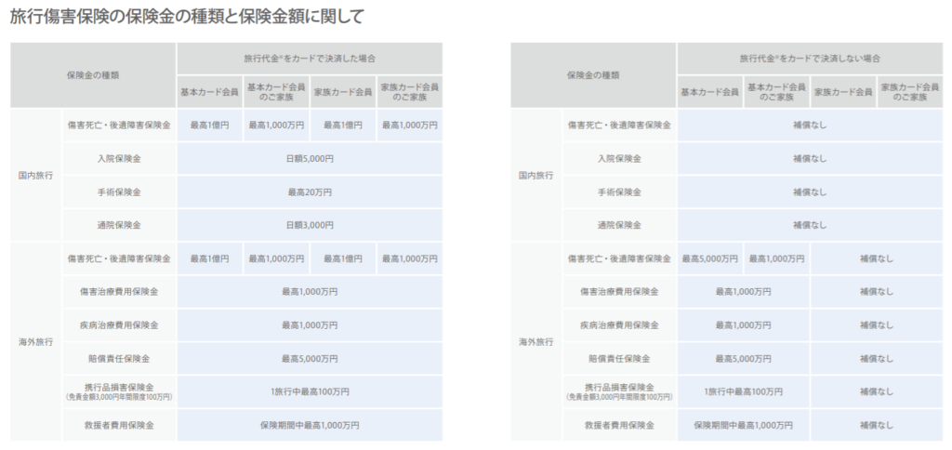Click 疾病治療費用保険金 label in card-unpaid table
The width and height of the screenshot is (952, 450).
tap(619, 325)
